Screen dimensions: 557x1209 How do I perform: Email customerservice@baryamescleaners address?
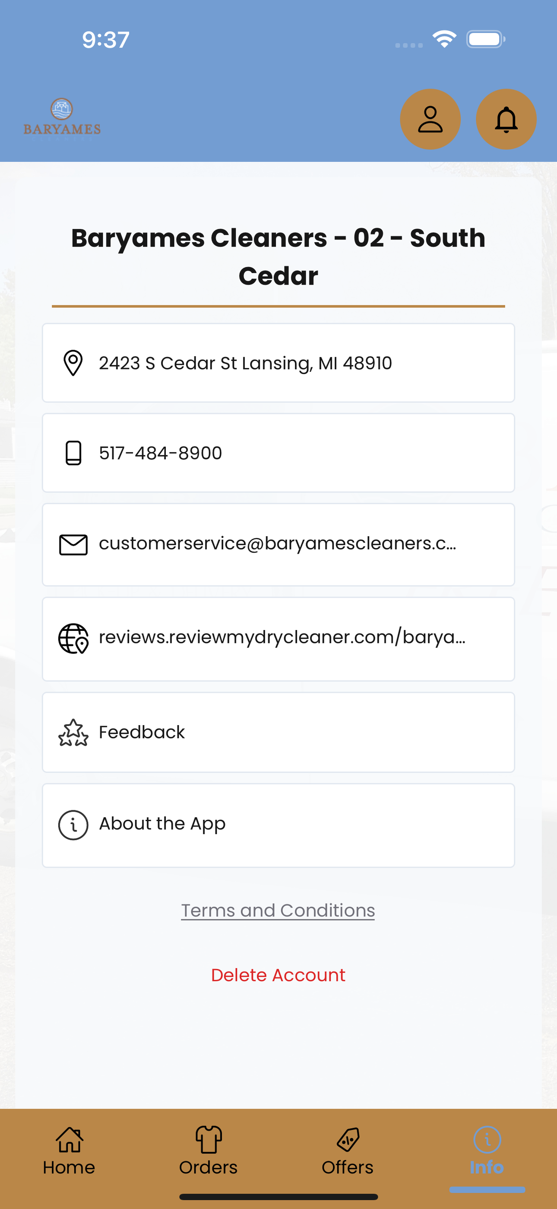point(278,544)
